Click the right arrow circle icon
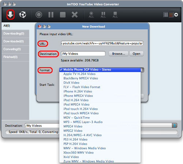The width and height of the screenshot is (183, 164). point(176,15)
